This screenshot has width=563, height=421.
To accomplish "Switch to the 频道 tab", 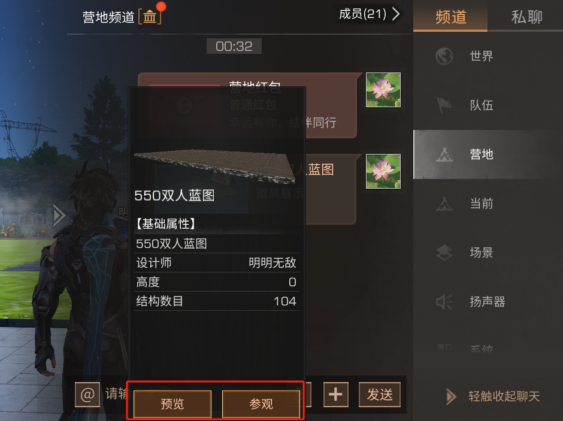I will pos(450,17).
